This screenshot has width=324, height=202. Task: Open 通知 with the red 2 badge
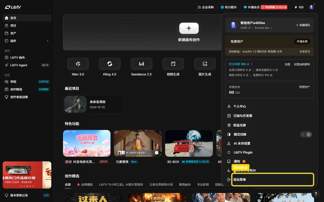coord(269,161)
